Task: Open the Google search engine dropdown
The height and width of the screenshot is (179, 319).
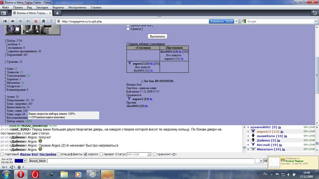Action: pos(244,21)
